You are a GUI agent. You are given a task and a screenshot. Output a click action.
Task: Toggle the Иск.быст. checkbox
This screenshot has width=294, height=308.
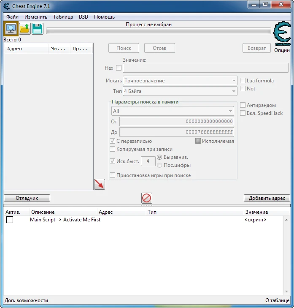[112, 161]
